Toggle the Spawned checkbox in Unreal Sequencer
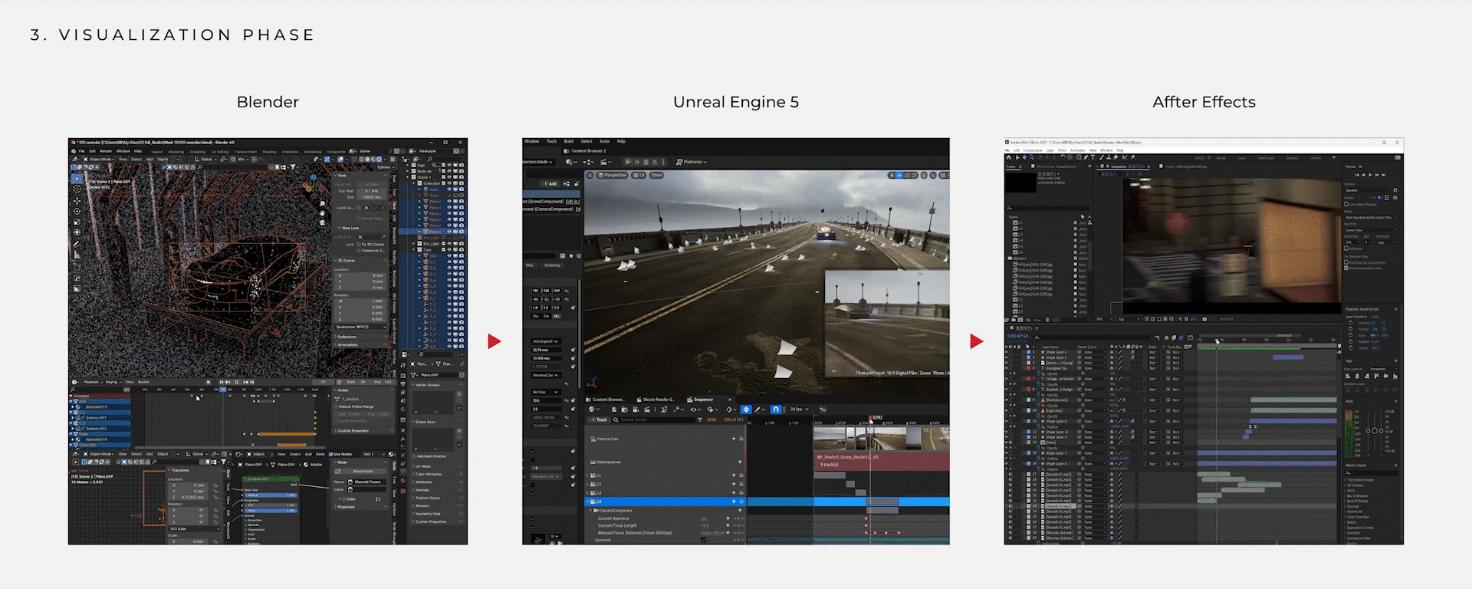Image resolution: width=1472 pixels, height=589 pixels. point(704,540)
